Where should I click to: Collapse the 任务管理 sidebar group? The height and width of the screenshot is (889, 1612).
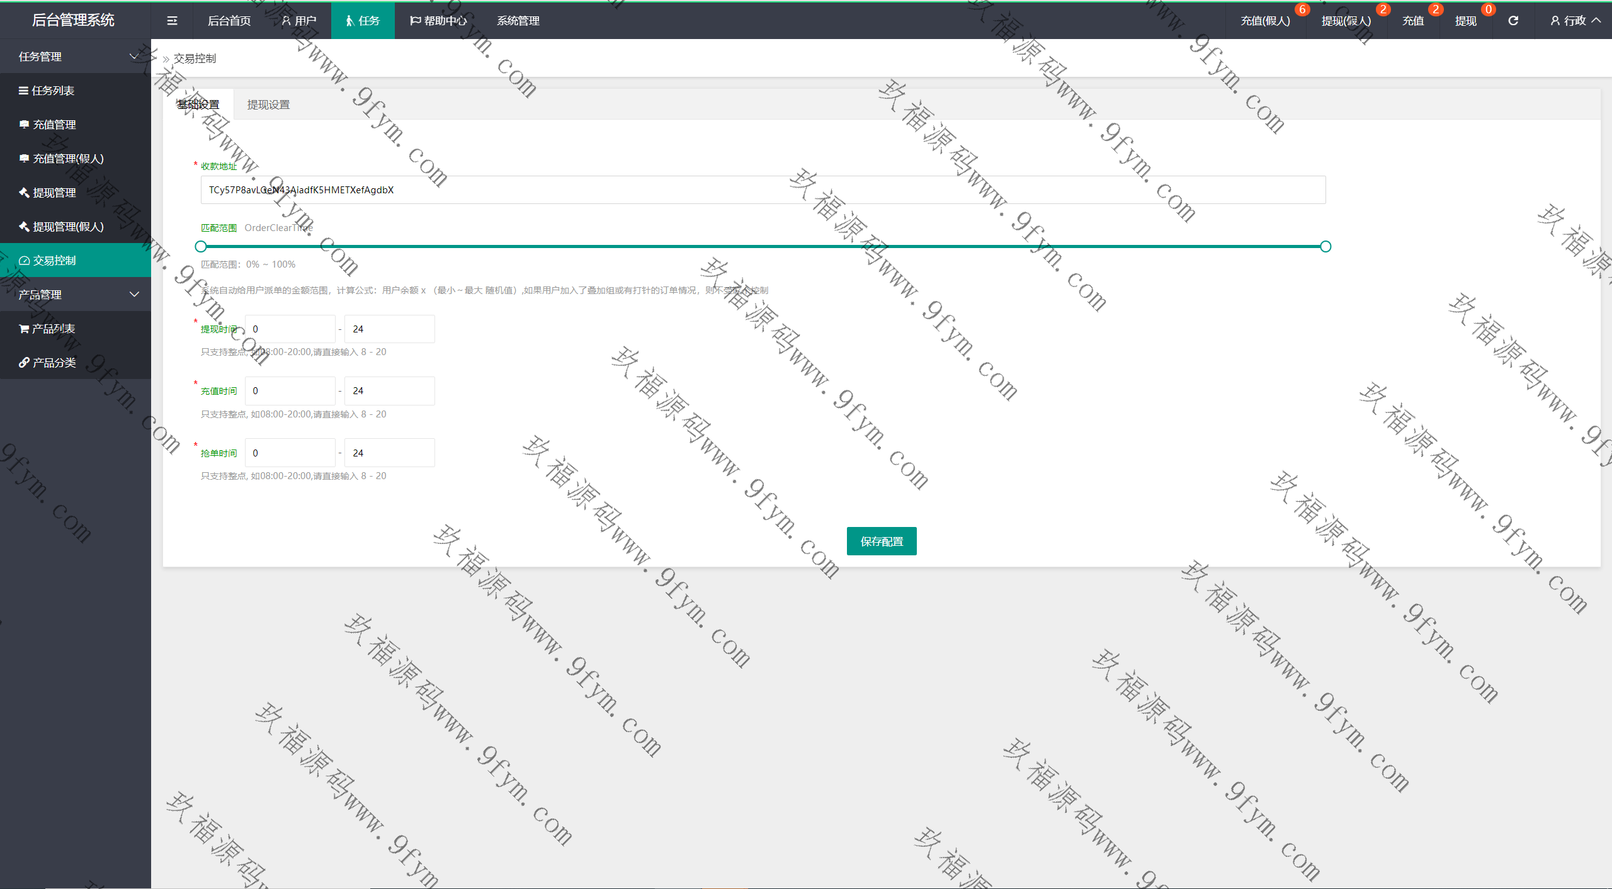pyautogui.click(x=76, y=57)
